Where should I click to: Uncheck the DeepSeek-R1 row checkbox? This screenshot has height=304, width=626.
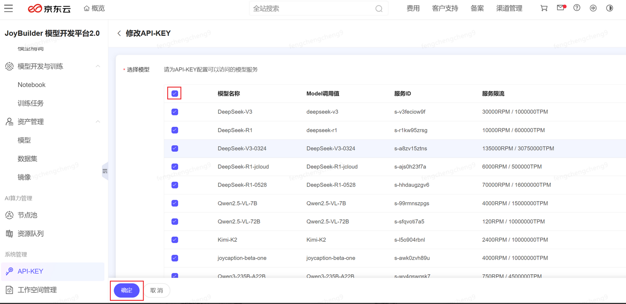[x=175, y=130]
